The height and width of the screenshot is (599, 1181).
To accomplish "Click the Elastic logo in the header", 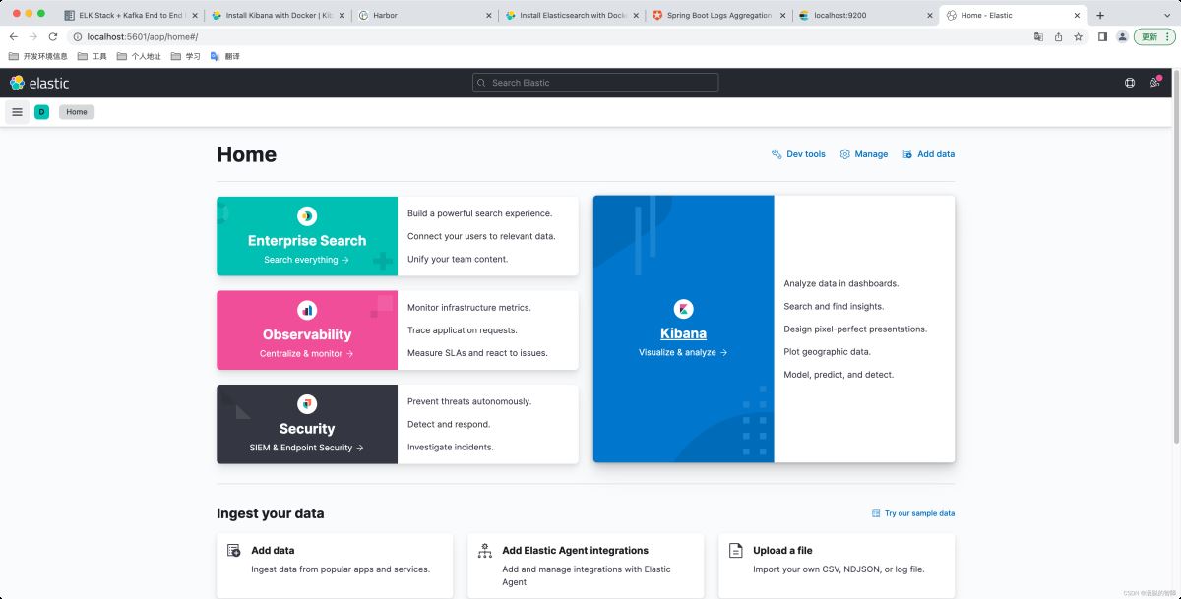I will [x=39, y=83].
